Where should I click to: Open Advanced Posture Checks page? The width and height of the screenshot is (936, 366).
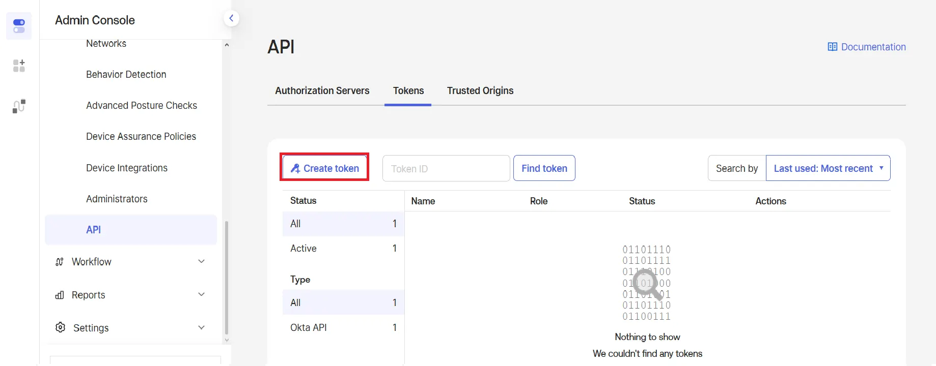coord(142,105)
